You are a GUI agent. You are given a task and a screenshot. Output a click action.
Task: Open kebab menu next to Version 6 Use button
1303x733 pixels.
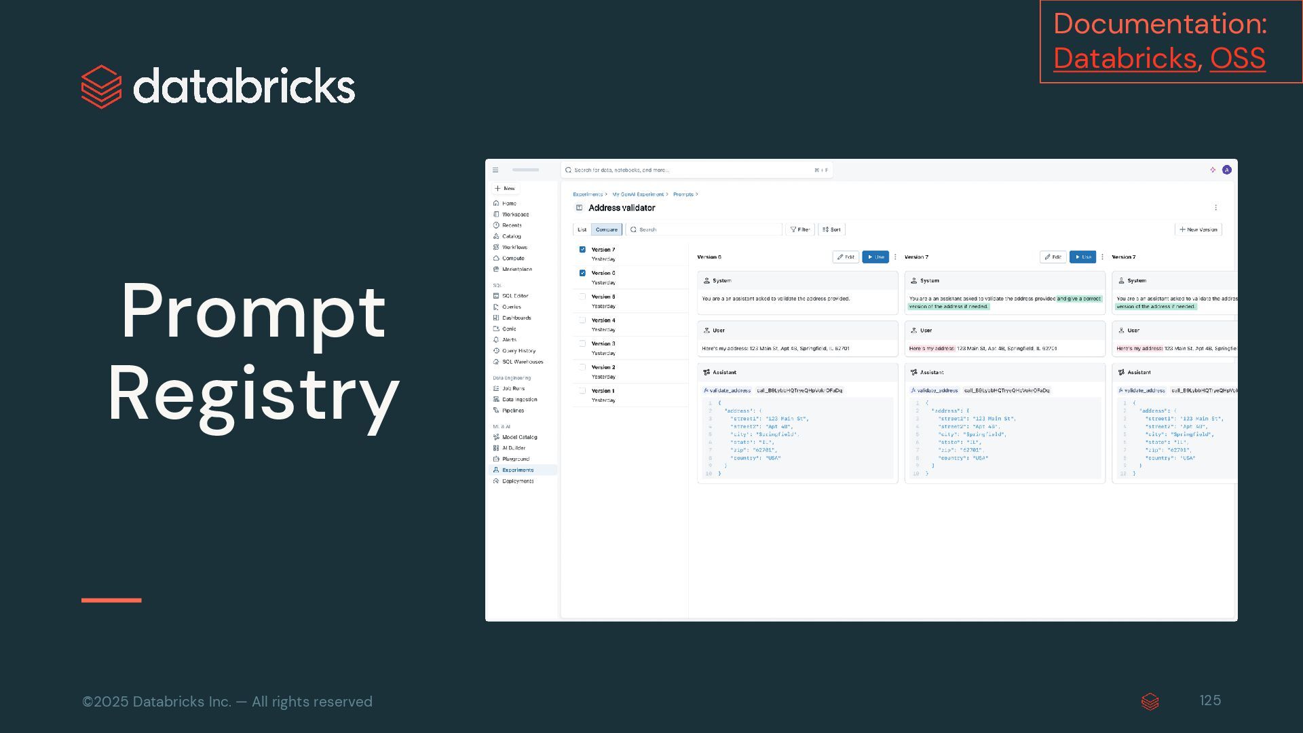point(895,257)
